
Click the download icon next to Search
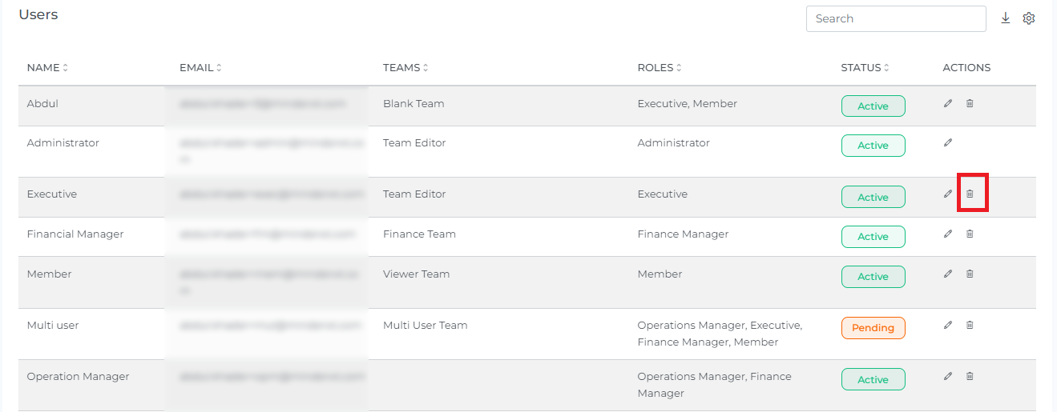pos(1006,18)
